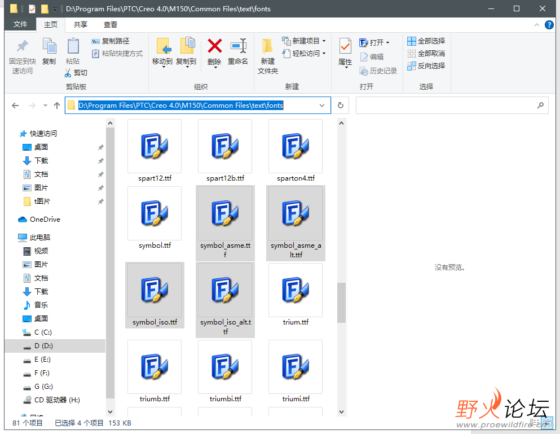Select t图片 folder in navigation pane
The image size is (560, 434).
click(37, 201)
